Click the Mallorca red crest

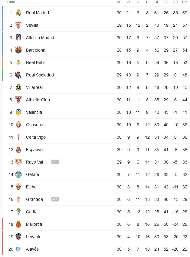(x=18, y=225)
